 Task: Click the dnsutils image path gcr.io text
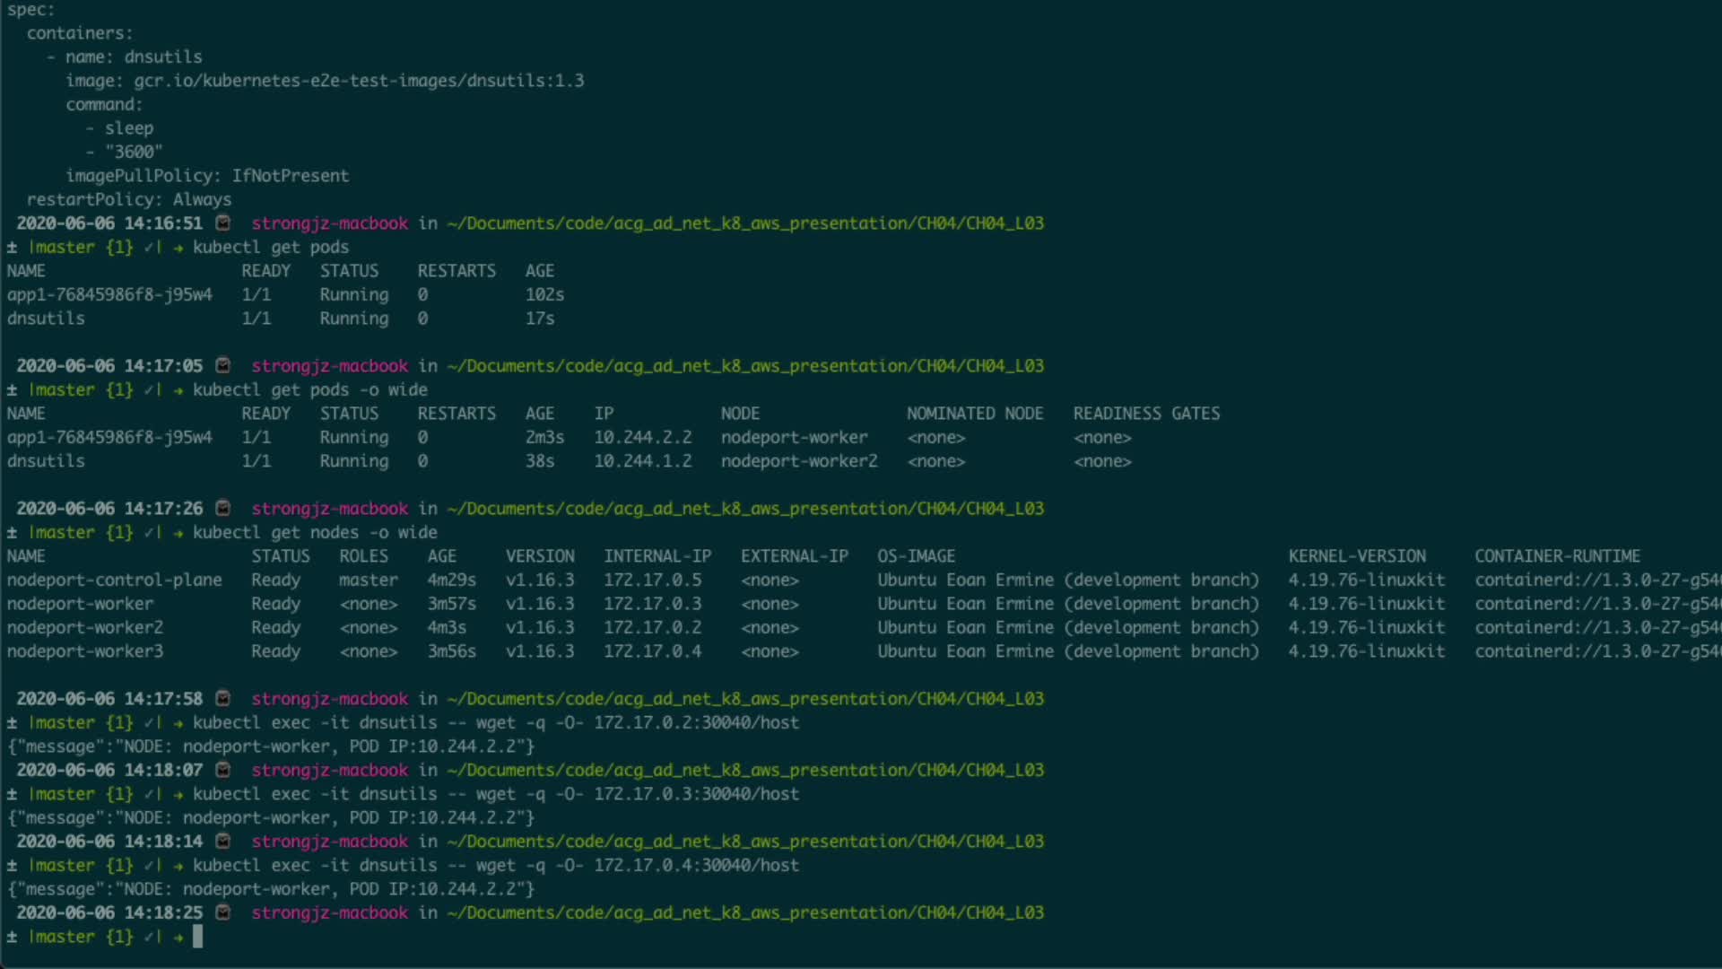[x=359, y=81]
